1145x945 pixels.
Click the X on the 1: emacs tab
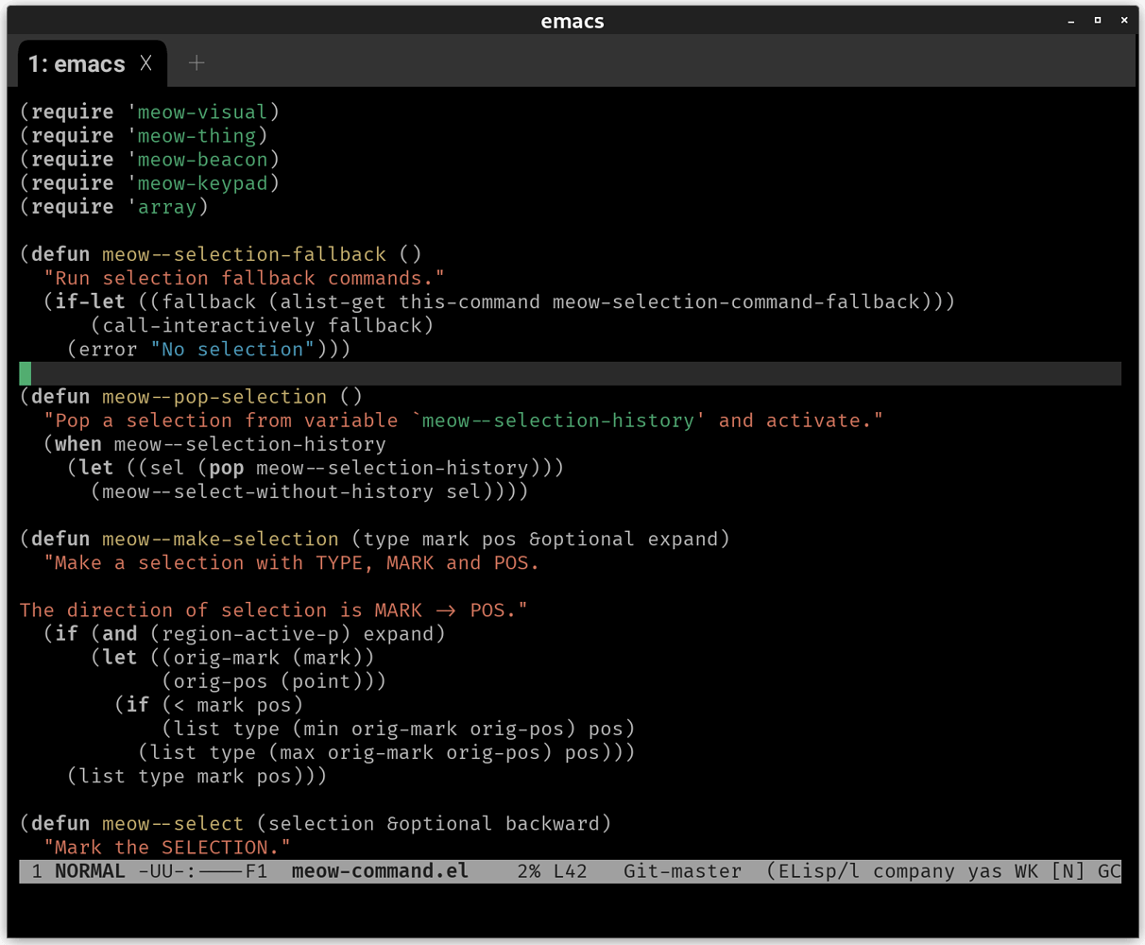click(x=146, y=63)
